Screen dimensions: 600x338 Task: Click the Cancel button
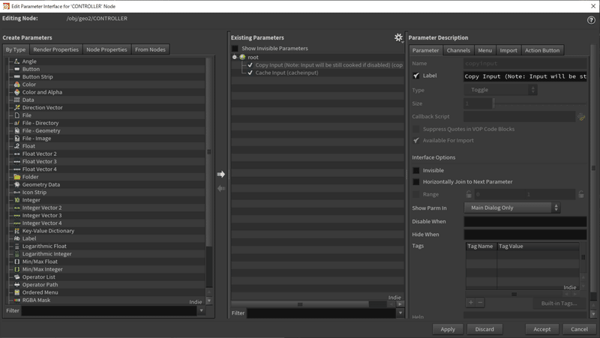[579, 329]
